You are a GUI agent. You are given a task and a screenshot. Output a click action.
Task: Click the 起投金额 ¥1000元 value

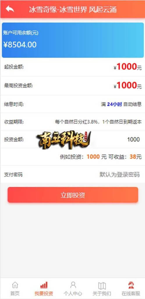[128, 67]
